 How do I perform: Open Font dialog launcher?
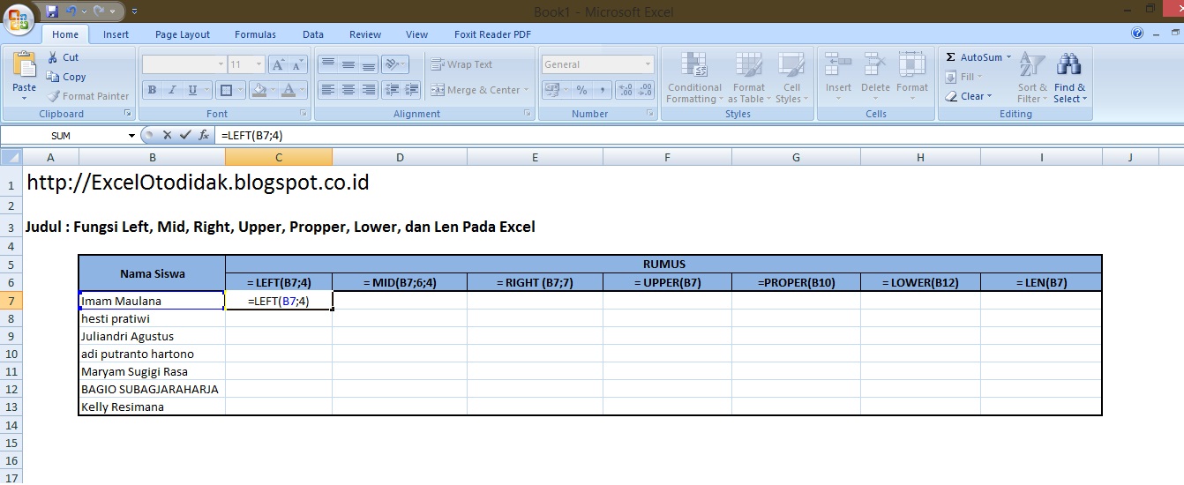coord(304,114)
